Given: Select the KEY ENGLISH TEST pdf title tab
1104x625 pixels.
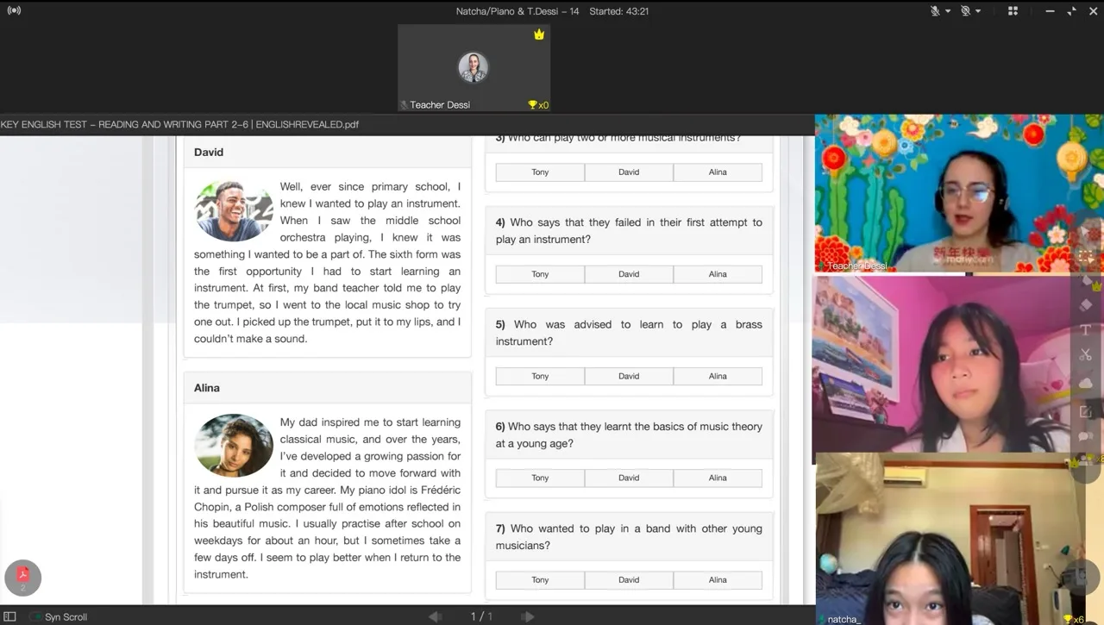Looking at the screenshot, I should (x=179, y=125).
